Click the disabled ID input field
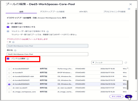This screenshot has width=138, height=101. coord(48,46)
